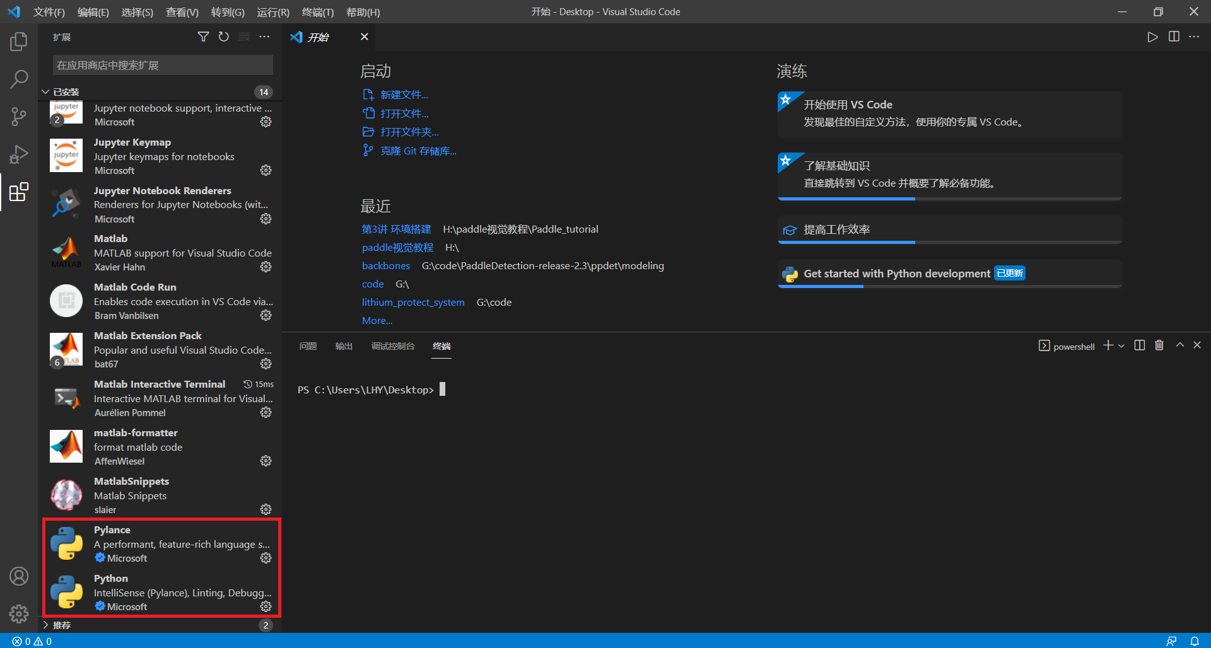The image size is (1211, 648).
Task: Open the Explorer view in activity bar
Action: 19,42
